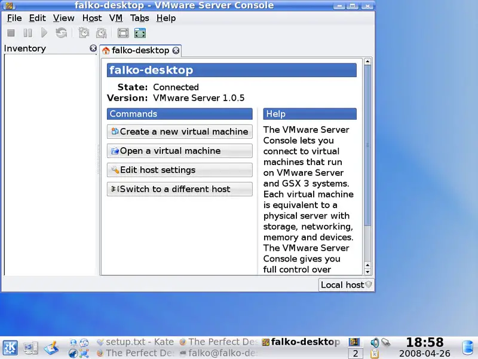Viewport: 478px width, 359px height.
Task: Click the scrollbar up arrow at top
Action: 367,62
